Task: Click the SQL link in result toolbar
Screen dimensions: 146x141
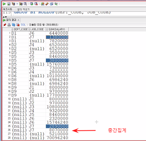Action: [x=23, y=25]
